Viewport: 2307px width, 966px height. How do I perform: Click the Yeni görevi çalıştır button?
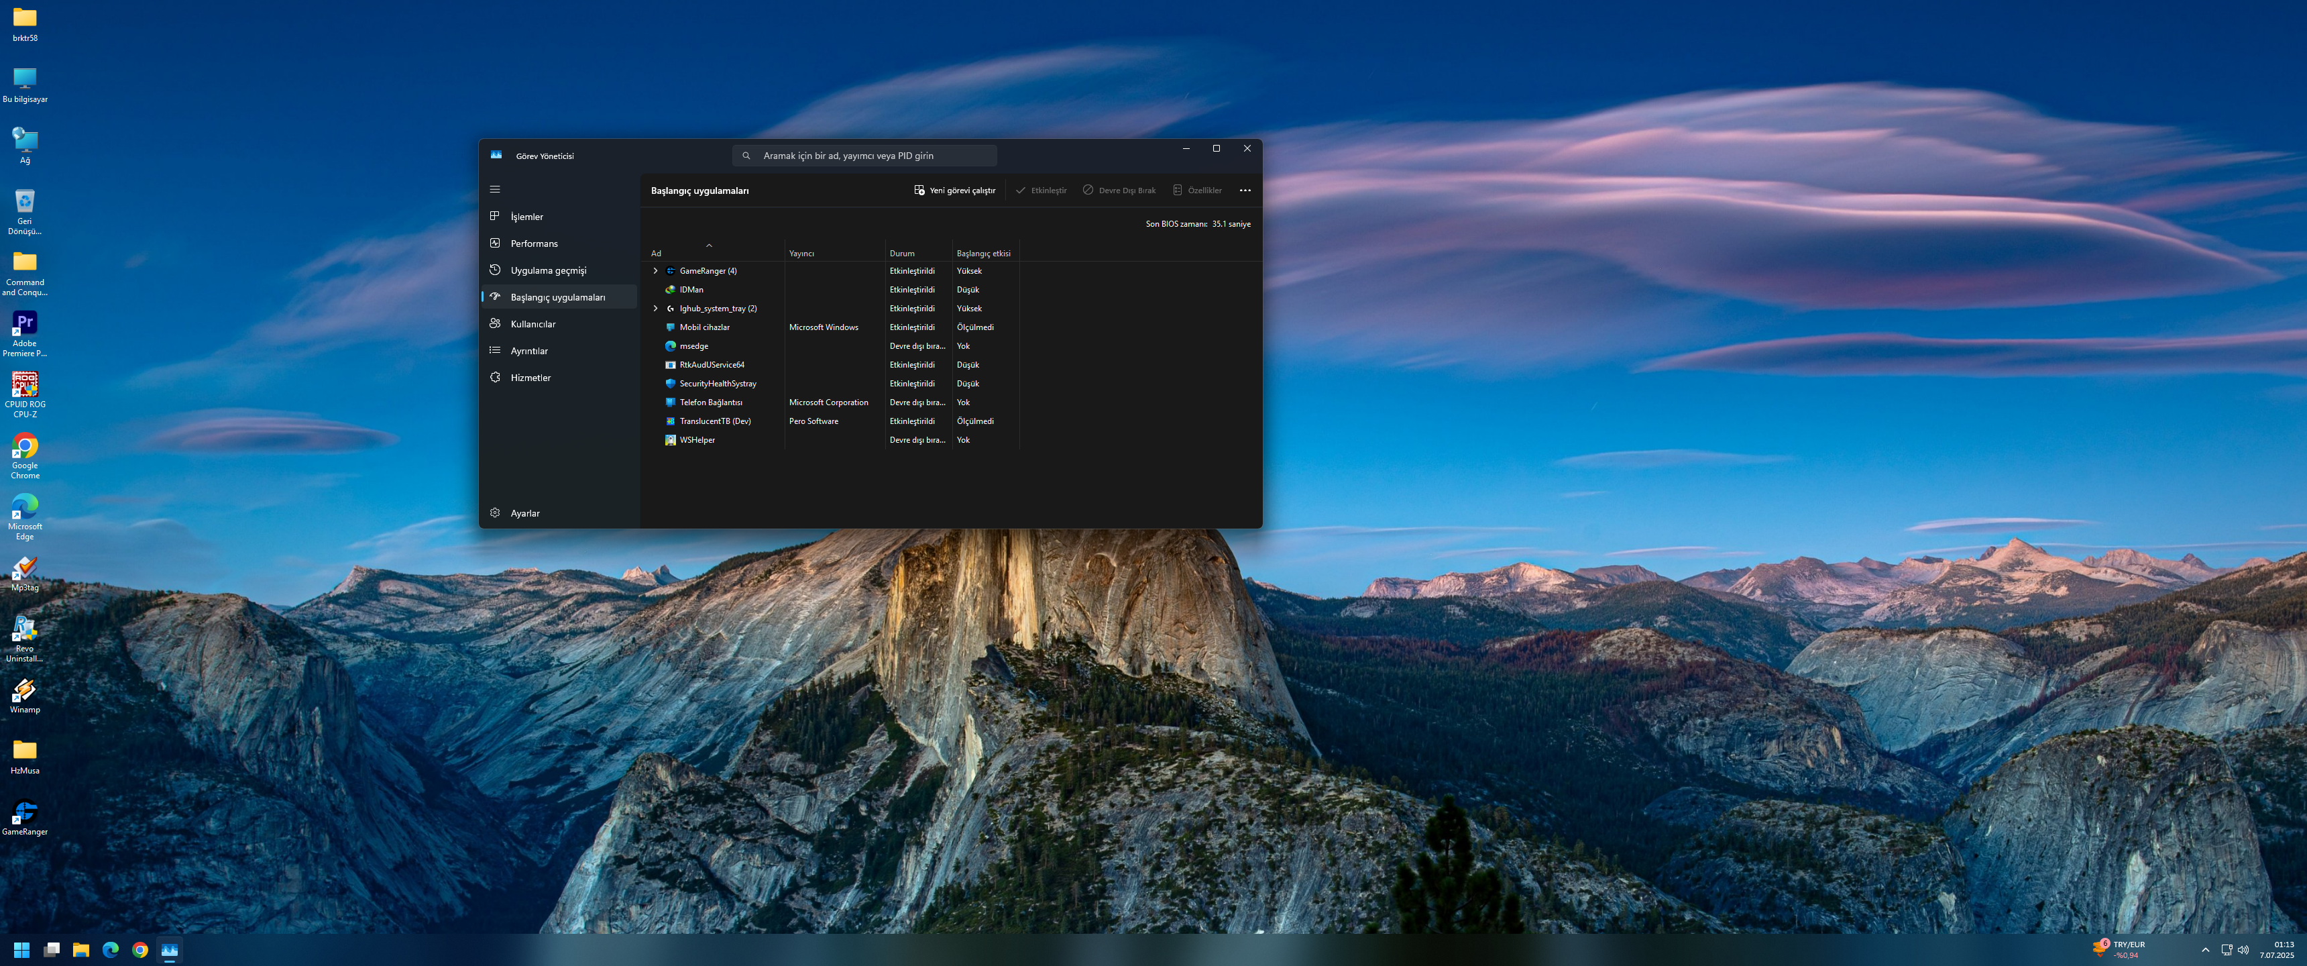pos(955,191)
